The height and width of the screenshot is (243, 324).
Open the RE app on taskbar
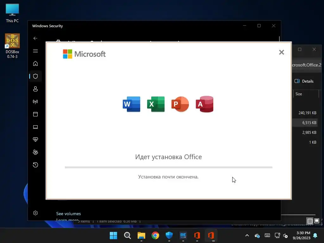(183, 235)
